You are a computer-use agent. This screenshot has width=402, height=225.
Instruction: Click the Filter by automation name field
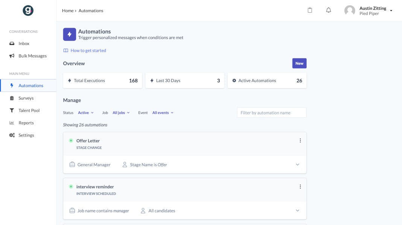(271, 113)
